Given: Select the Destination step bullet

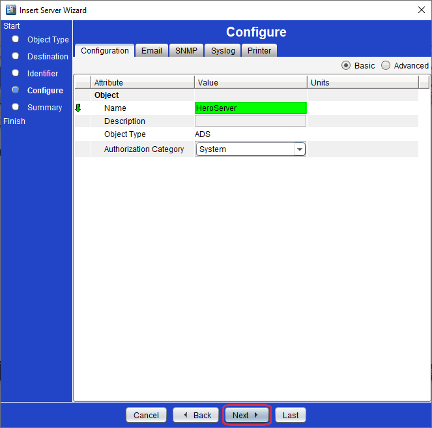Looking at the screenshot, I should 16,56.
